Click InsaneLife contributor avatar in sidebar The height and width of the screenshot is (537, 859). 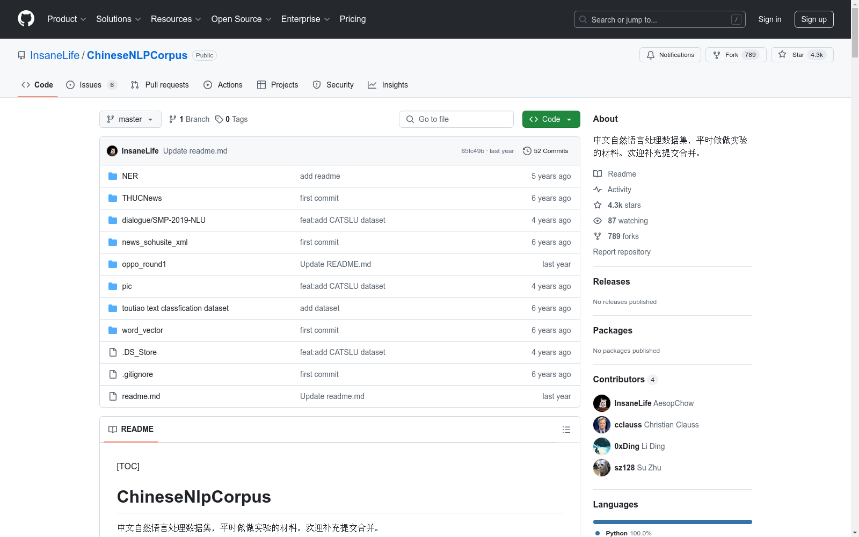(602, 403)
